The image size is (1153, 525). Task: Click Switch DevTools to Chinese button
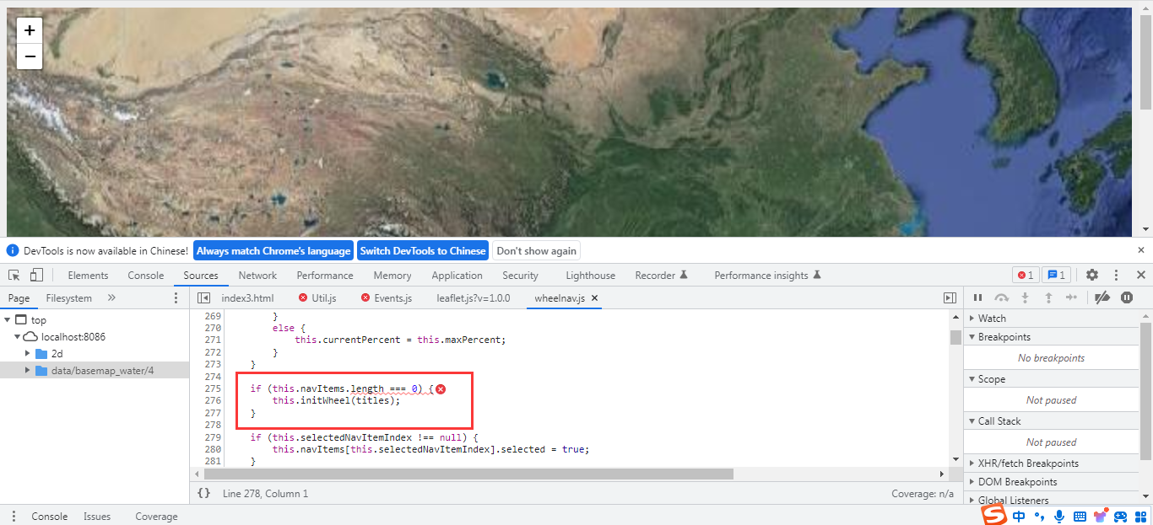[x=423, y=251]
